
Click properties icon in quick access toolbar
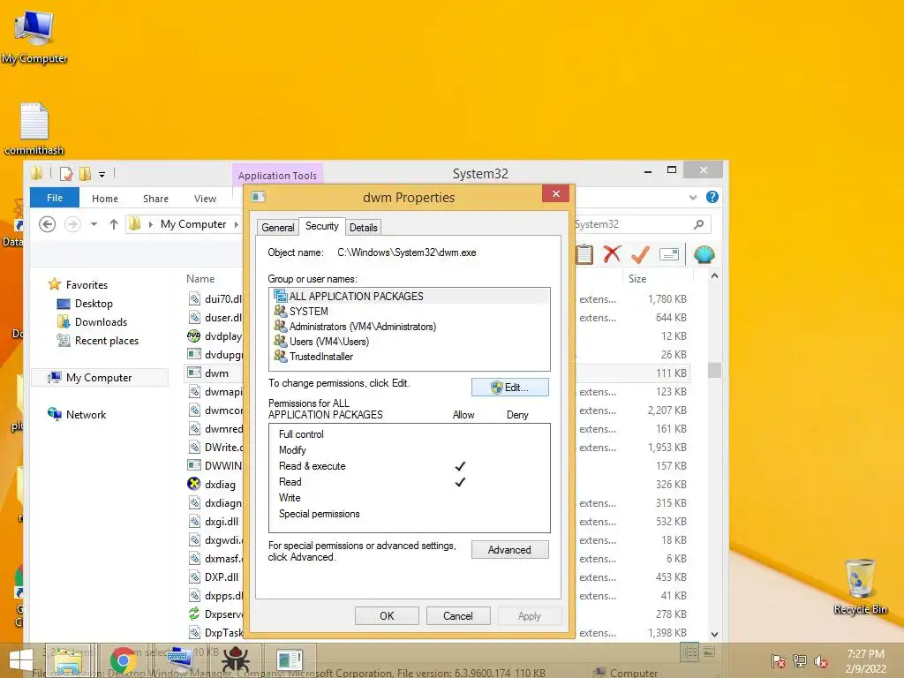(65, 174)
